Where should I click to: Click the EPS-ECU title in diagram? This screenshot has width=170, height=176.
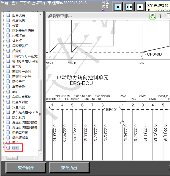81,83
